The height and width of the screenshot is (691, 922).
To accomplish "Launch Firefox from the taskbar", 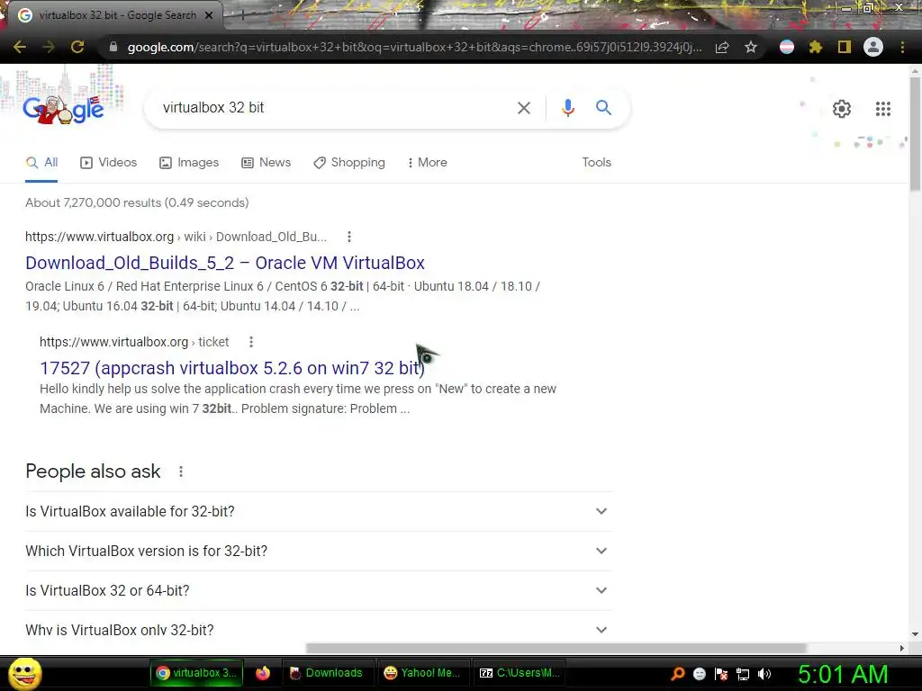I will pos(263,673).
